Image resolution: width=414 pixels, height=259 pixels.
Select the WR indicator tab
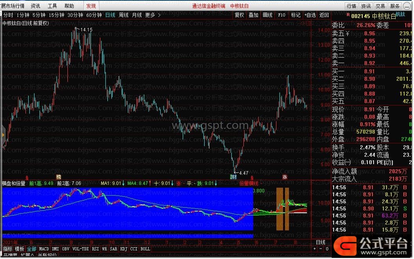[105, 249]
